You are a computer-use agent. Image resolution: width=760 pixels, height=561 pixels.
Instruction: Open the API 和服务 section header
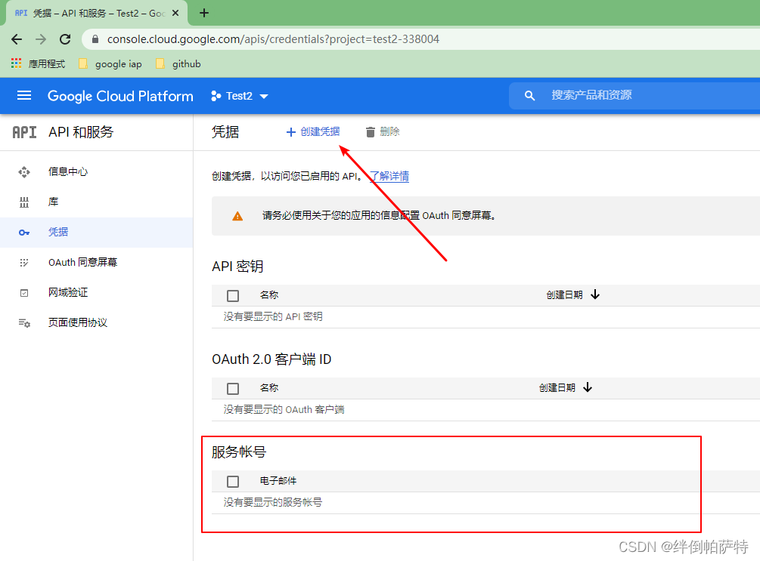point(81,132)
